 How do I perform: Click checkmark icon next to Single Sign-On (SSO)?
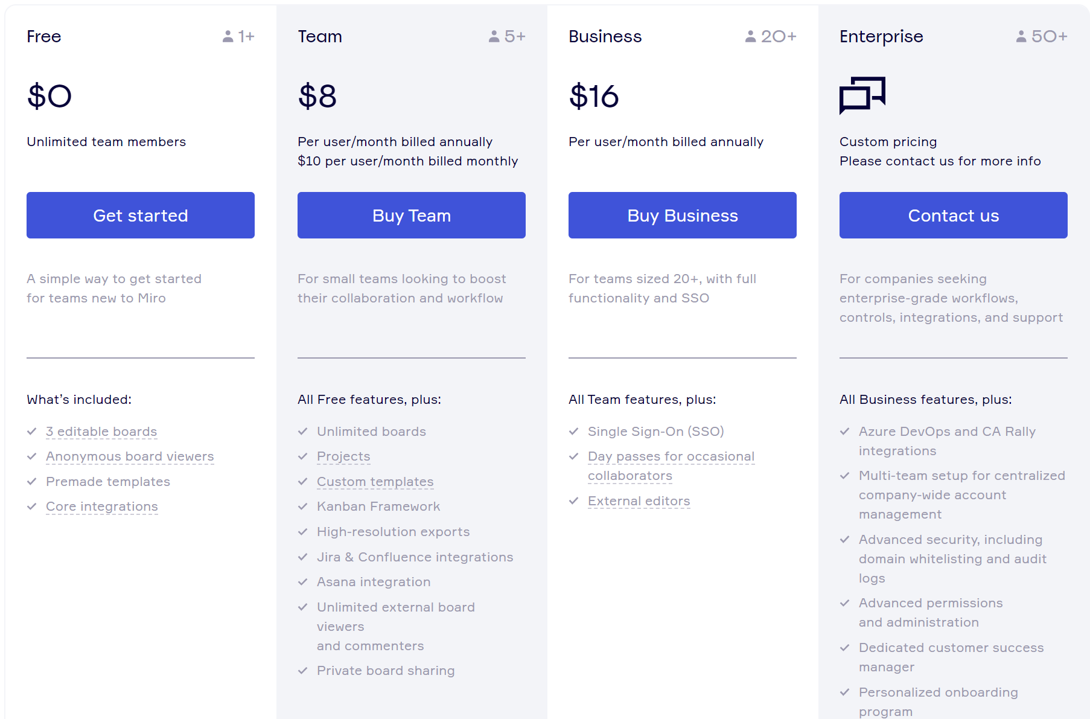point(574,432)
